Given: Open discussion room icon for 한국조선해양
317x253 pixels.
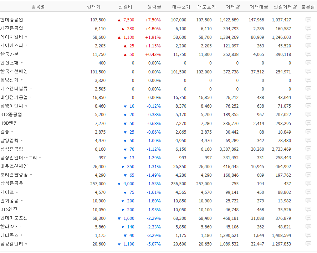Looking at the screenshot, I should click(x=308, y=71).
